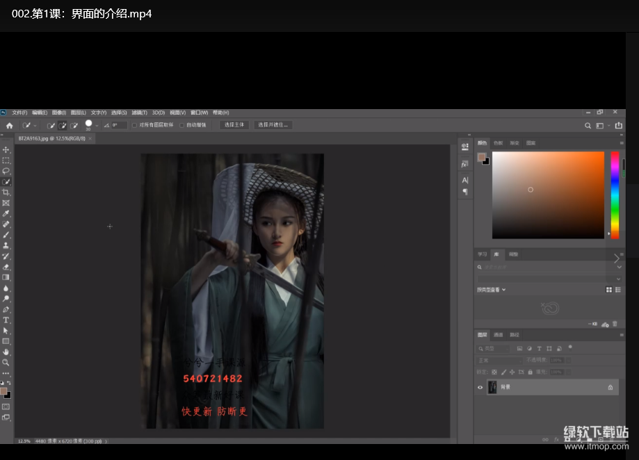This screenshot has height=460, width=639.
Task: Choose Add to Selection mode
Action: coord(63,125)
